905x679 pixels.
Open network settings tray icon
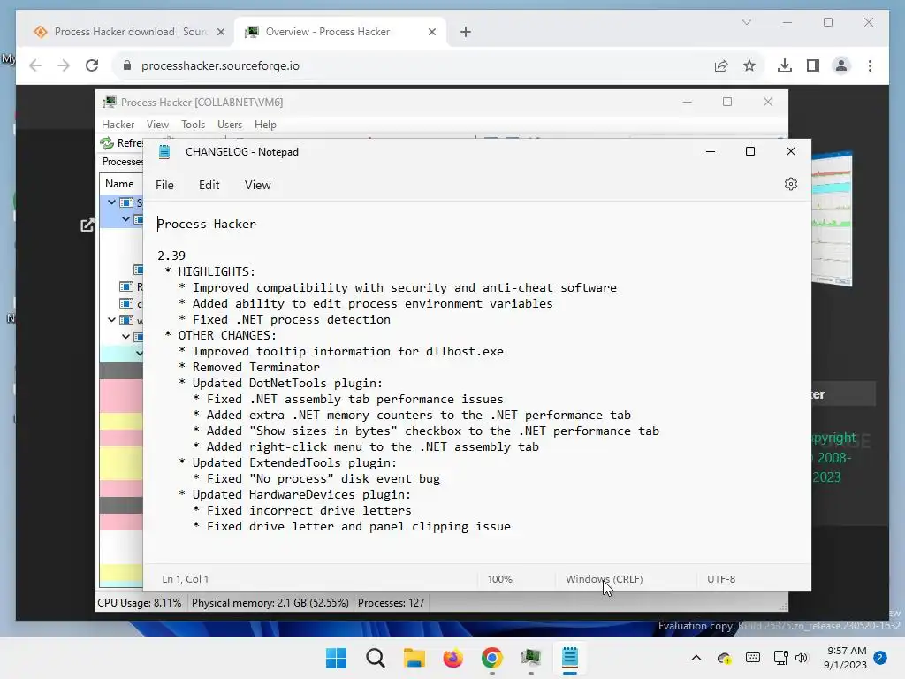pos(781,658)
